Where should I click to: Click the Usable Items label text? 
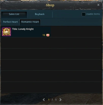point(93,14)
